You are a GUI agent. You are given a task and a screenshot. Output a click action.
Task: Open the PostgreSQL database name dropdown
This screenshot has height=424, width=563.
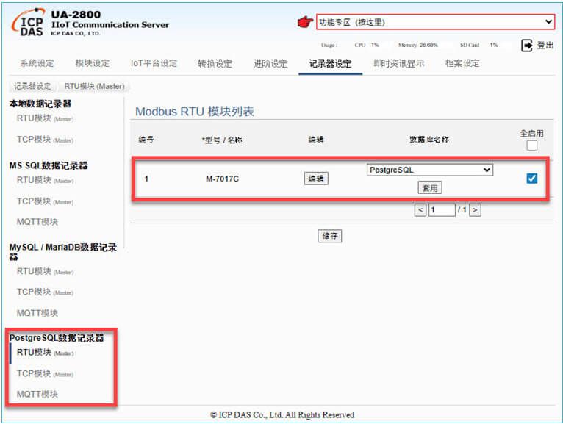pos(430,170)
